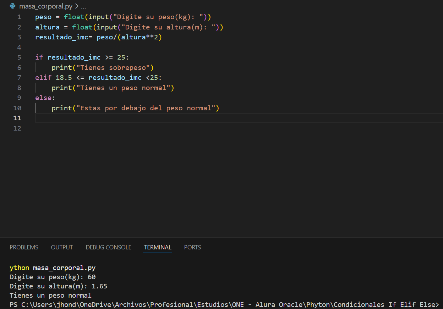The image size is (443, 309).
Task: Click terminal output 'Digite su altura(m): 1.65'
Action: pyautogui.click(x=59, y=286)
